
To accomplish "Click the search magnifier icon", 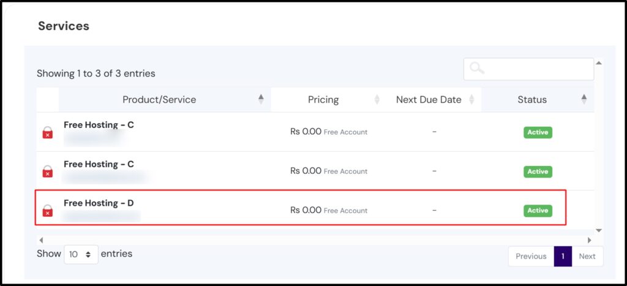I will (476, 69).
